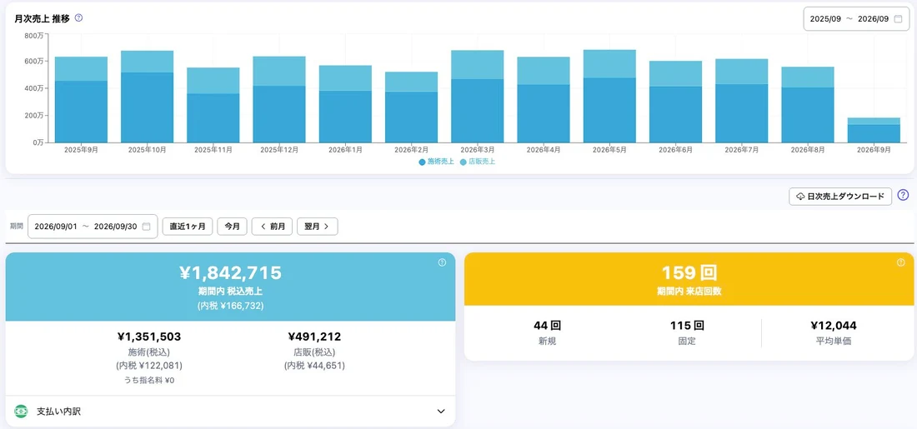
Task: Toggle 施術売上 legend series in chart
Action: [436, 162]
